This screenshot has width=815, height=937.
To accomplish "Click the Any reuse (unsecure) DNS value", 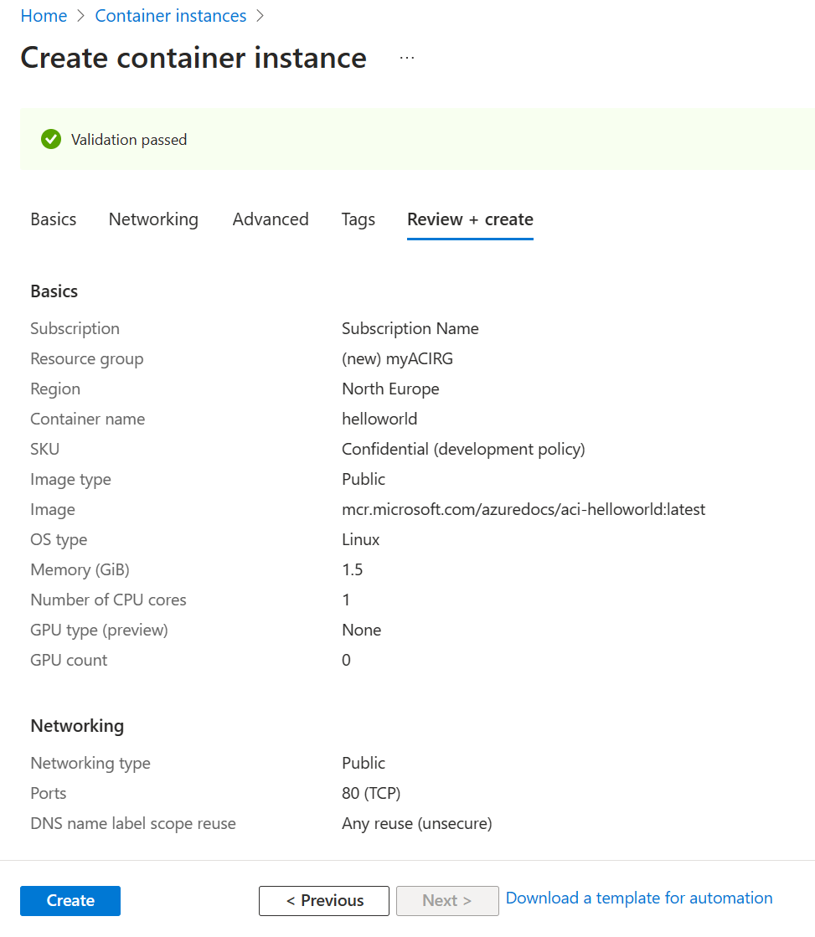I will (416, 823).
